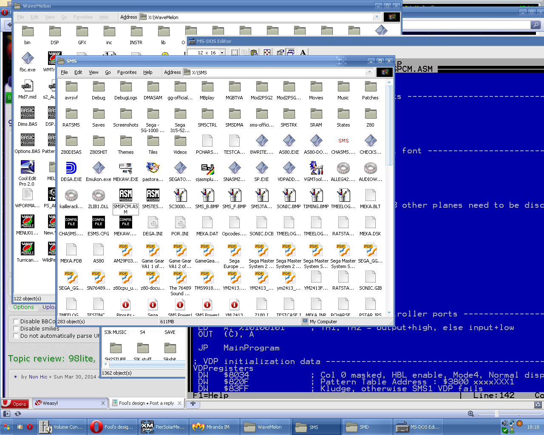Image resolution: width=544 pixels, height=435 pixels.
Task: Select the SMSTRK folder
Action: 289,114
